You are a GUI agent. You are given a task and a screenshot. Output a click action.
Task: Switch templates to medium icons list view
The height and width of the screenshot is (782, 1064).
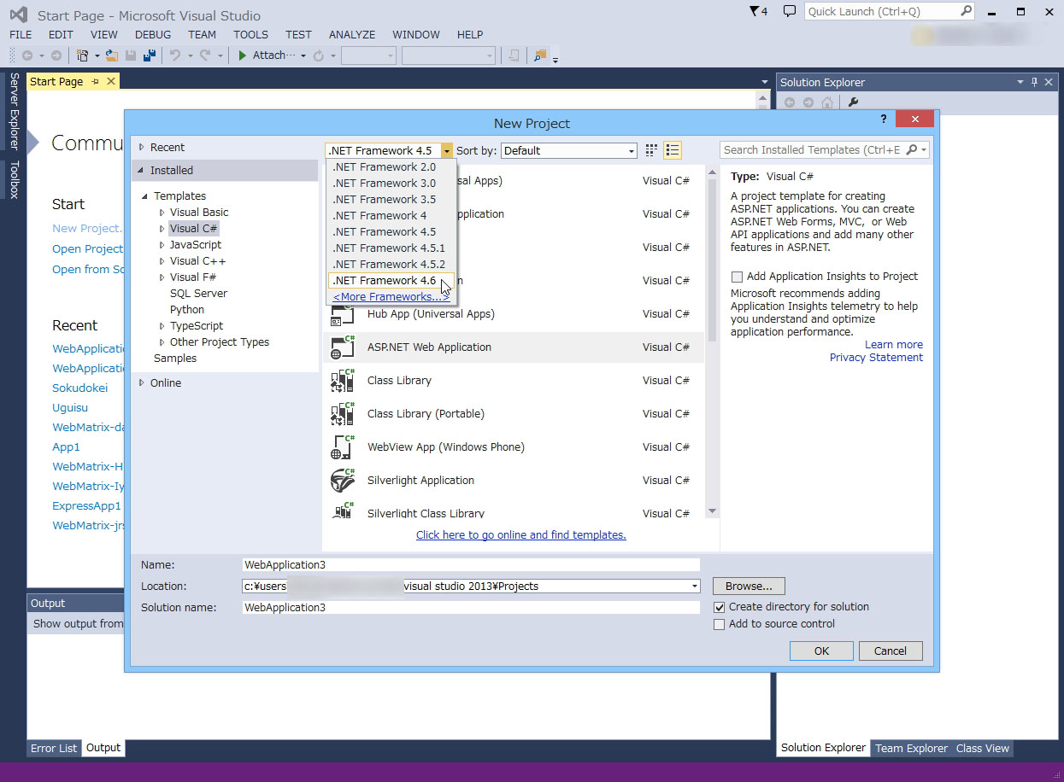pyautogui.click(x=673, y=150)
